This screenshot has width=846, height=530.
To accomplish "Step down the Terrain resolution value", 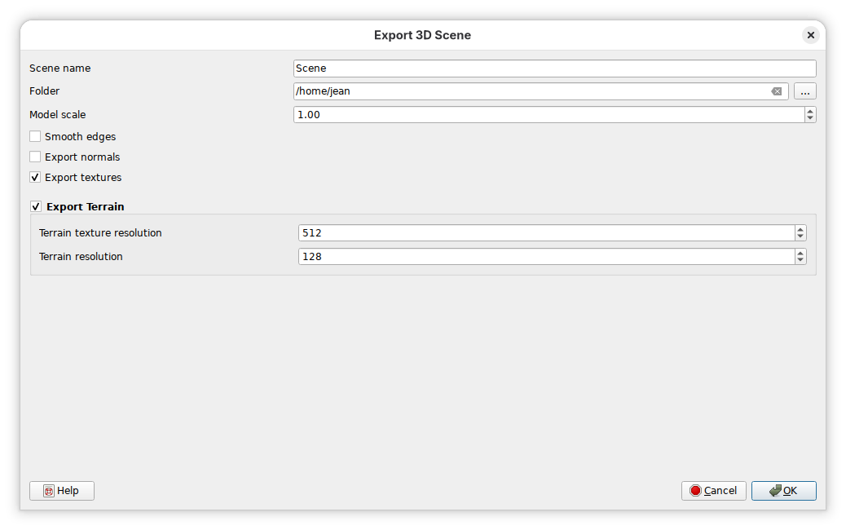I will [x=800, y=260].
